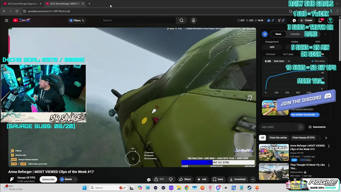Select the All chip filter
Image resolution: width=341 pixels, height=192 pixels.
tap(262, 138)
